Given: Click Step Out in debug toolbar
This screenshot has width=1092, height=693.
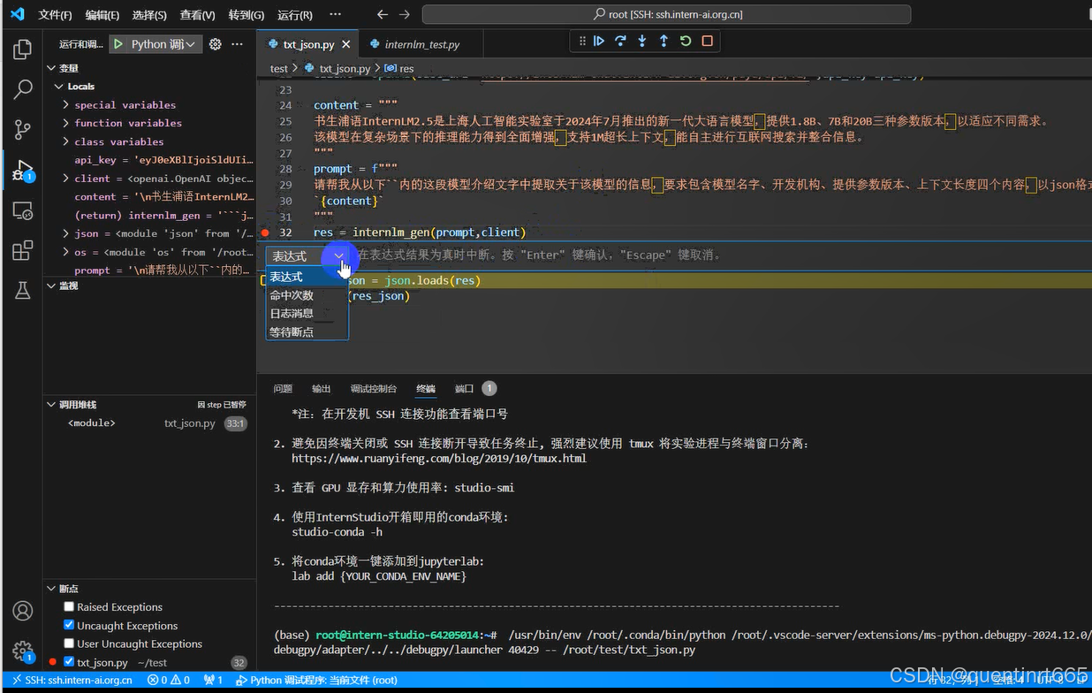Looking at the screenshot, I should [664, 41].
